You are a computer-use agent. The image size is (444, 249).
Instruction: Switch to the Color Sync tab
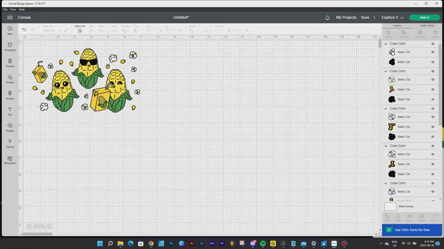coord(426,25)
